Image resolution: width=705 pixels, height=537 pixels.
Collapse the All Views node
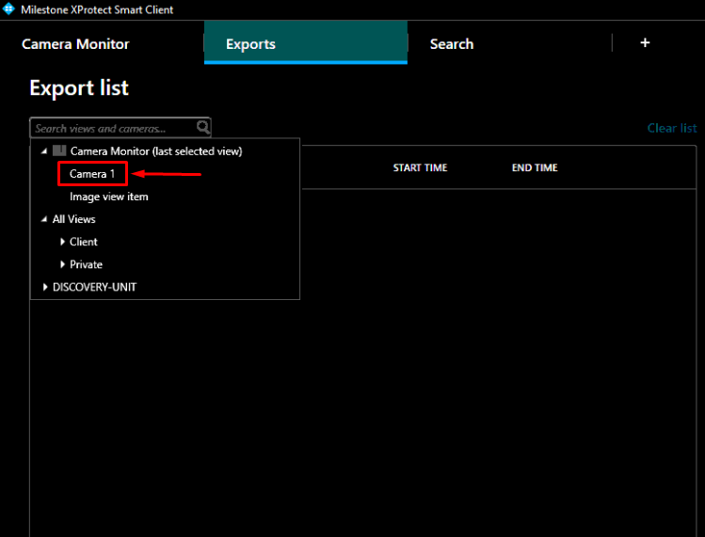[43, 219]
